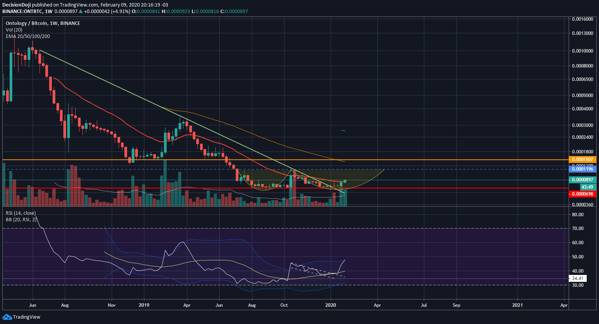Click the Nov label on time axis
Viewport: 599px width, 324px height.
(112, 305)
